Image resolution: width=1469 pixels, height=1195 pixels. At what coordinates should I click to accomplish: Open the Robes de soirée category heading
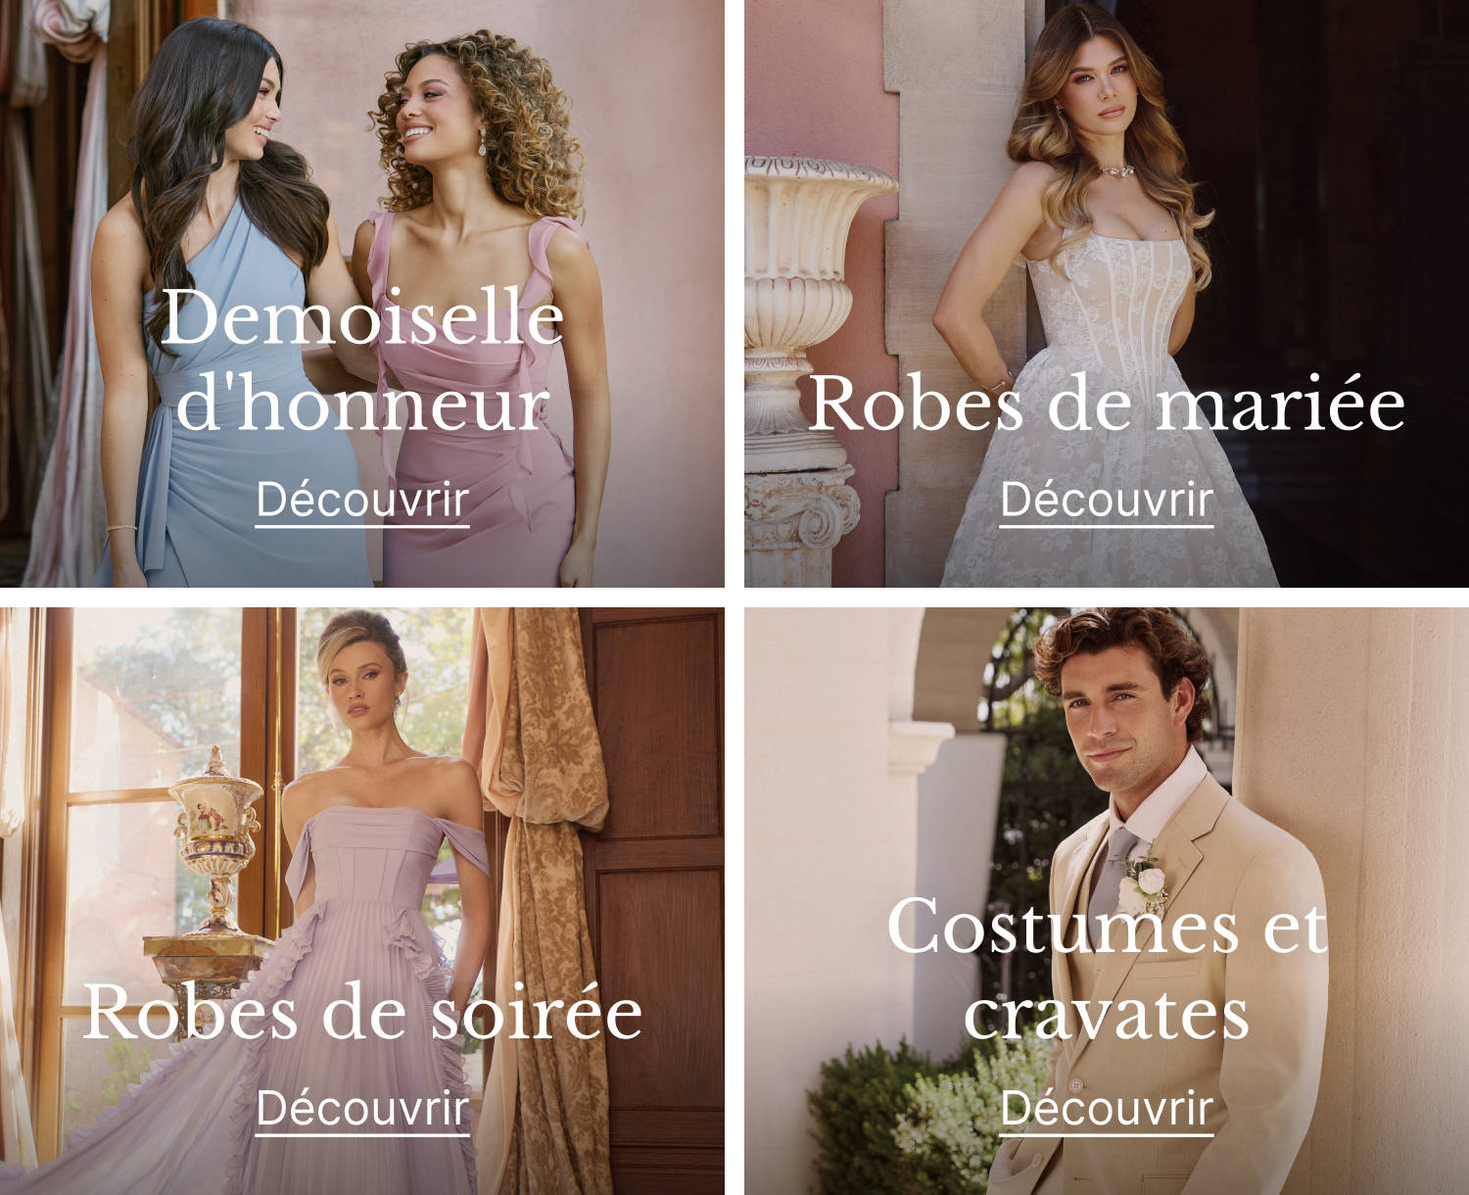pyautogui.click(x=362, y=1011)
